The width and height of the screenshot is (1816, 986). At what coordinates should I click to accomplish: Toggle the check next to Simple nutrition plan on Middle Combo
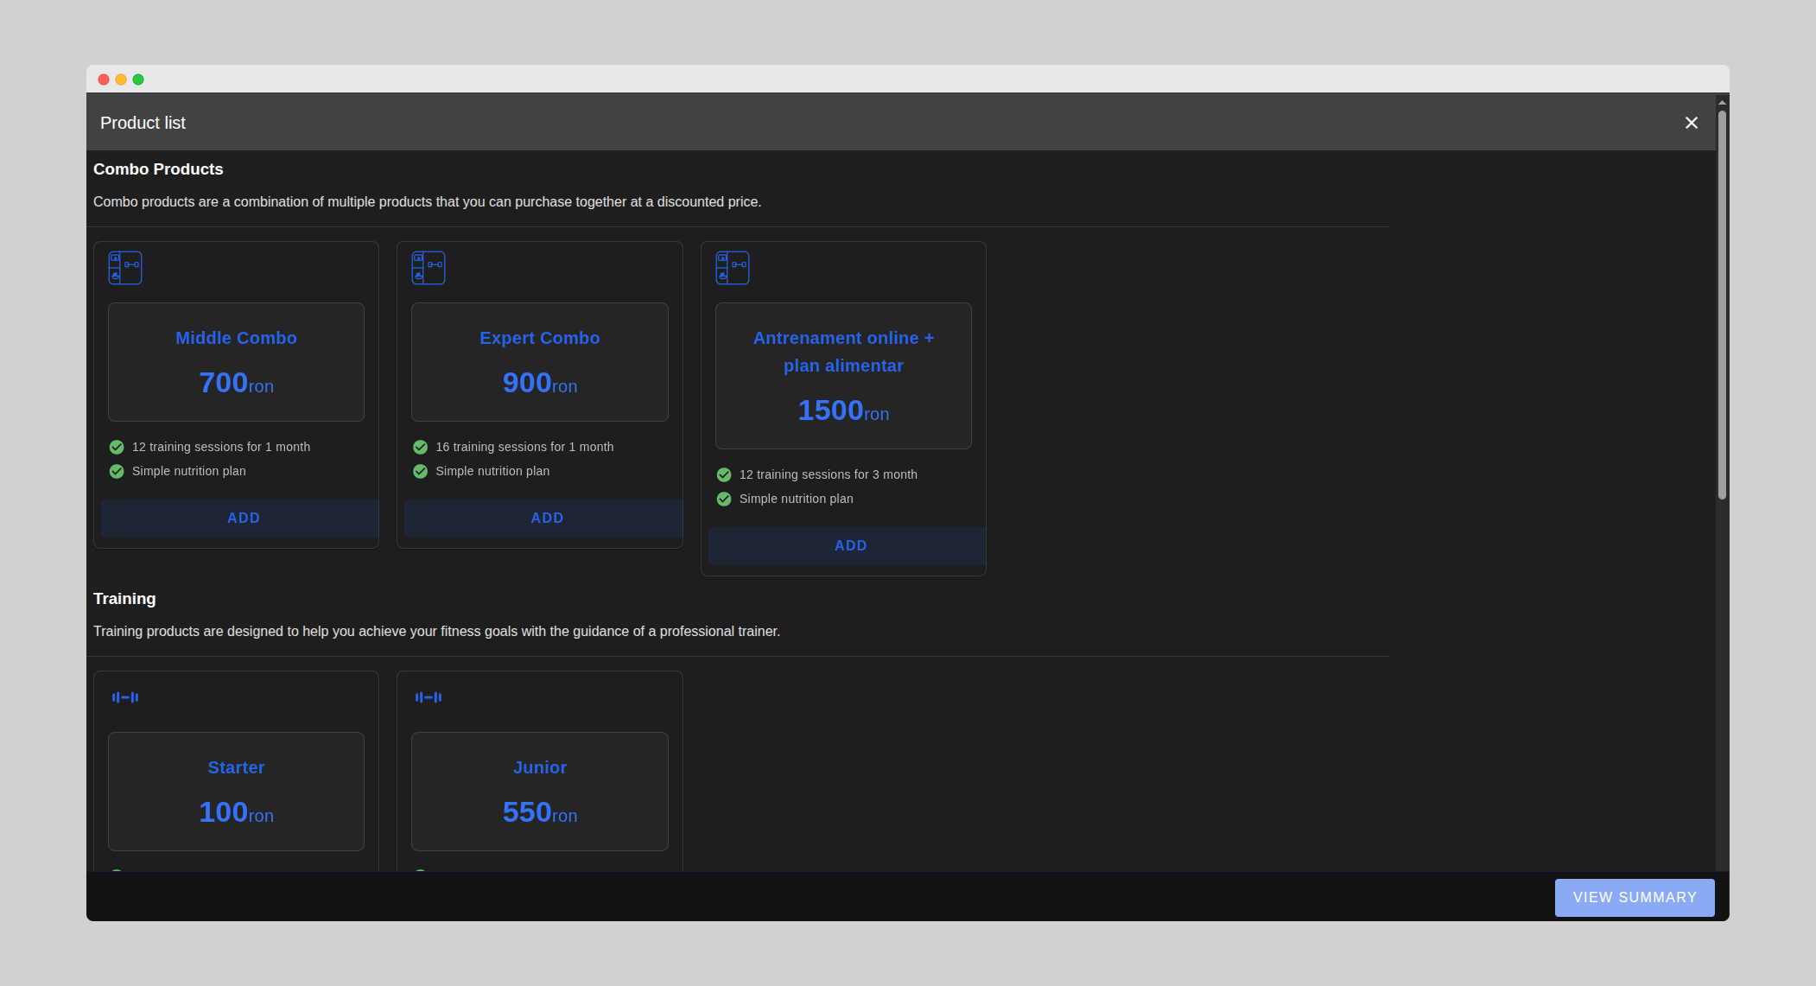117,471
